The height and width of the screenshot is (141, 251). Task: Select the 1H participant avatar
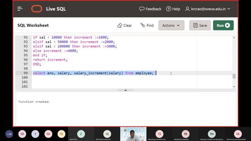48,134
